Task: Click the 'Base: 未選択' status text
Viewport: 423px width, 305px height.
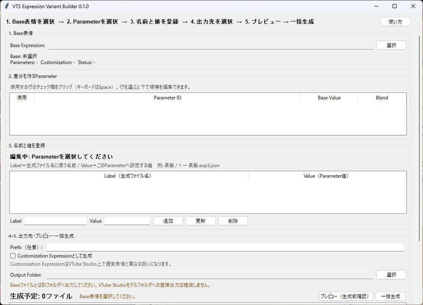Action: click(x=24, y=56)
